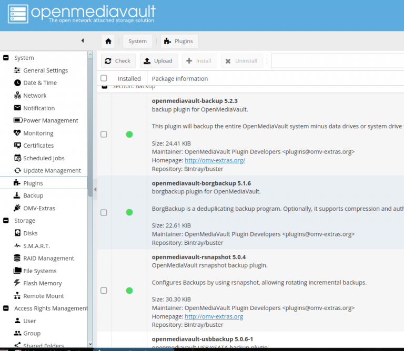Check the select-all box in table header
Viewport: 404px width, 351px height.
(104, 78)
